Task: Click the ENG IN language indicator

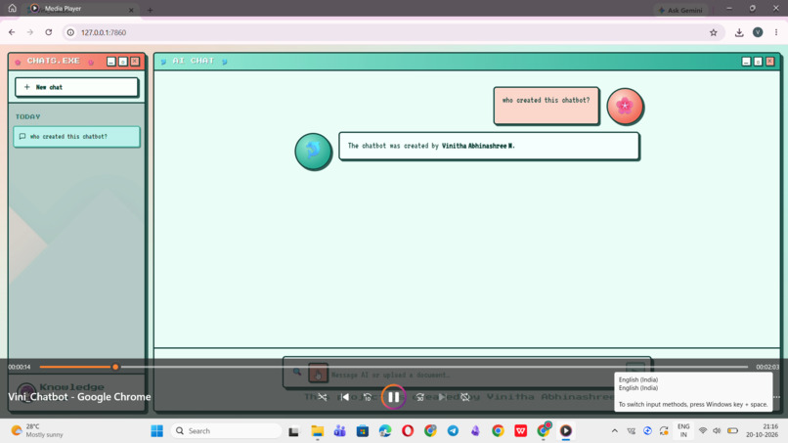Action: 683,430
